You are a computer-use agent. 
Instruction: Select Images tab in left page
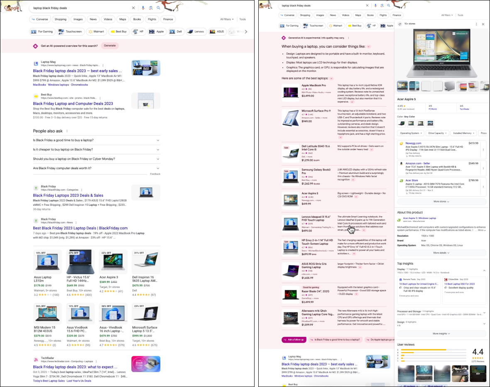pyautogui.click(x=78, y=19)
